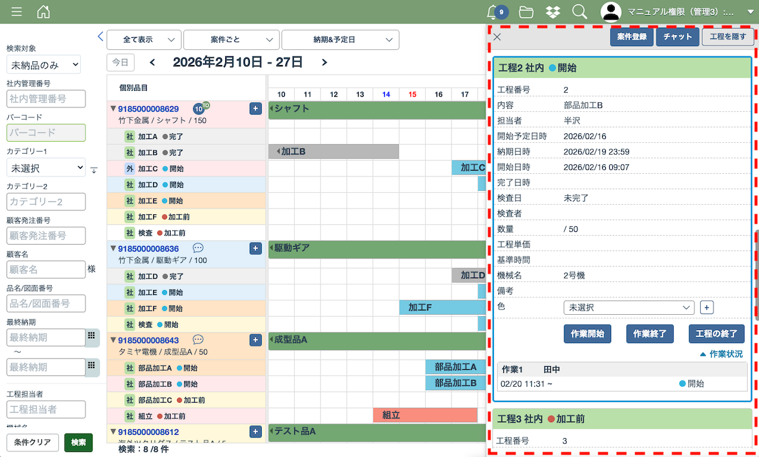Expand the 色 未選択 color dropdown
This screenshot has width=759, height=457.
click(x=629, y=307)
